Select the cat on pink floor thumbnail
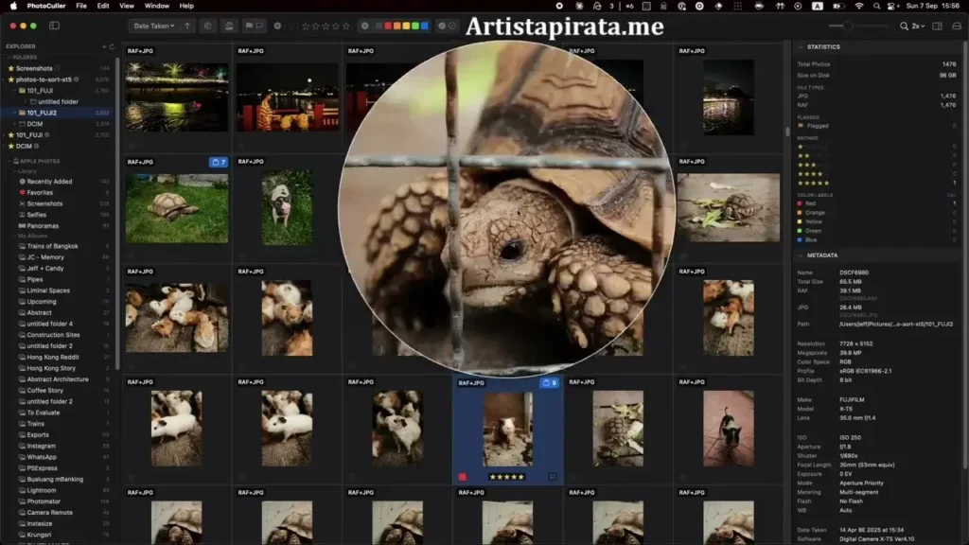The image size is (969, 545). [728, 429]
